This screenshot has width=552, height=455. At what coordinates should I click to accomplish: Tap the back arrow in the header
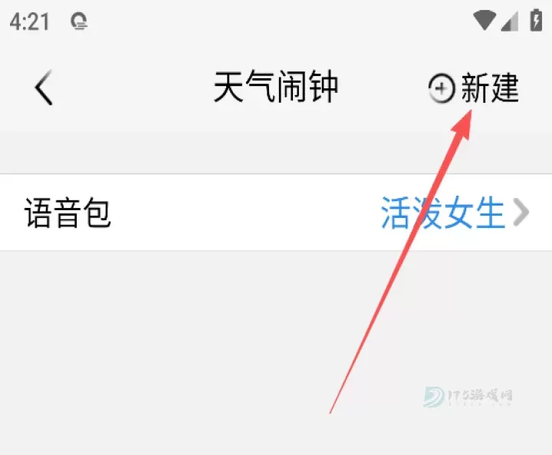point(44,87)
